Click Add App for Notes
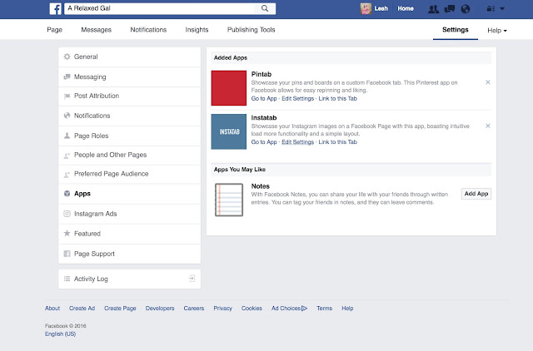533x351 pixels. pos(476,194)
